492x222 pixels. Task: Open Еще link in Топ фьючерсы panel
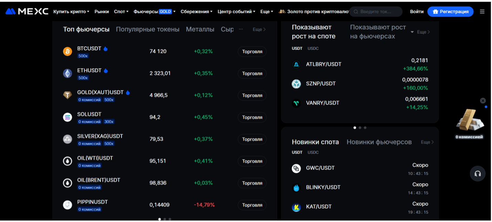(259, 30)
